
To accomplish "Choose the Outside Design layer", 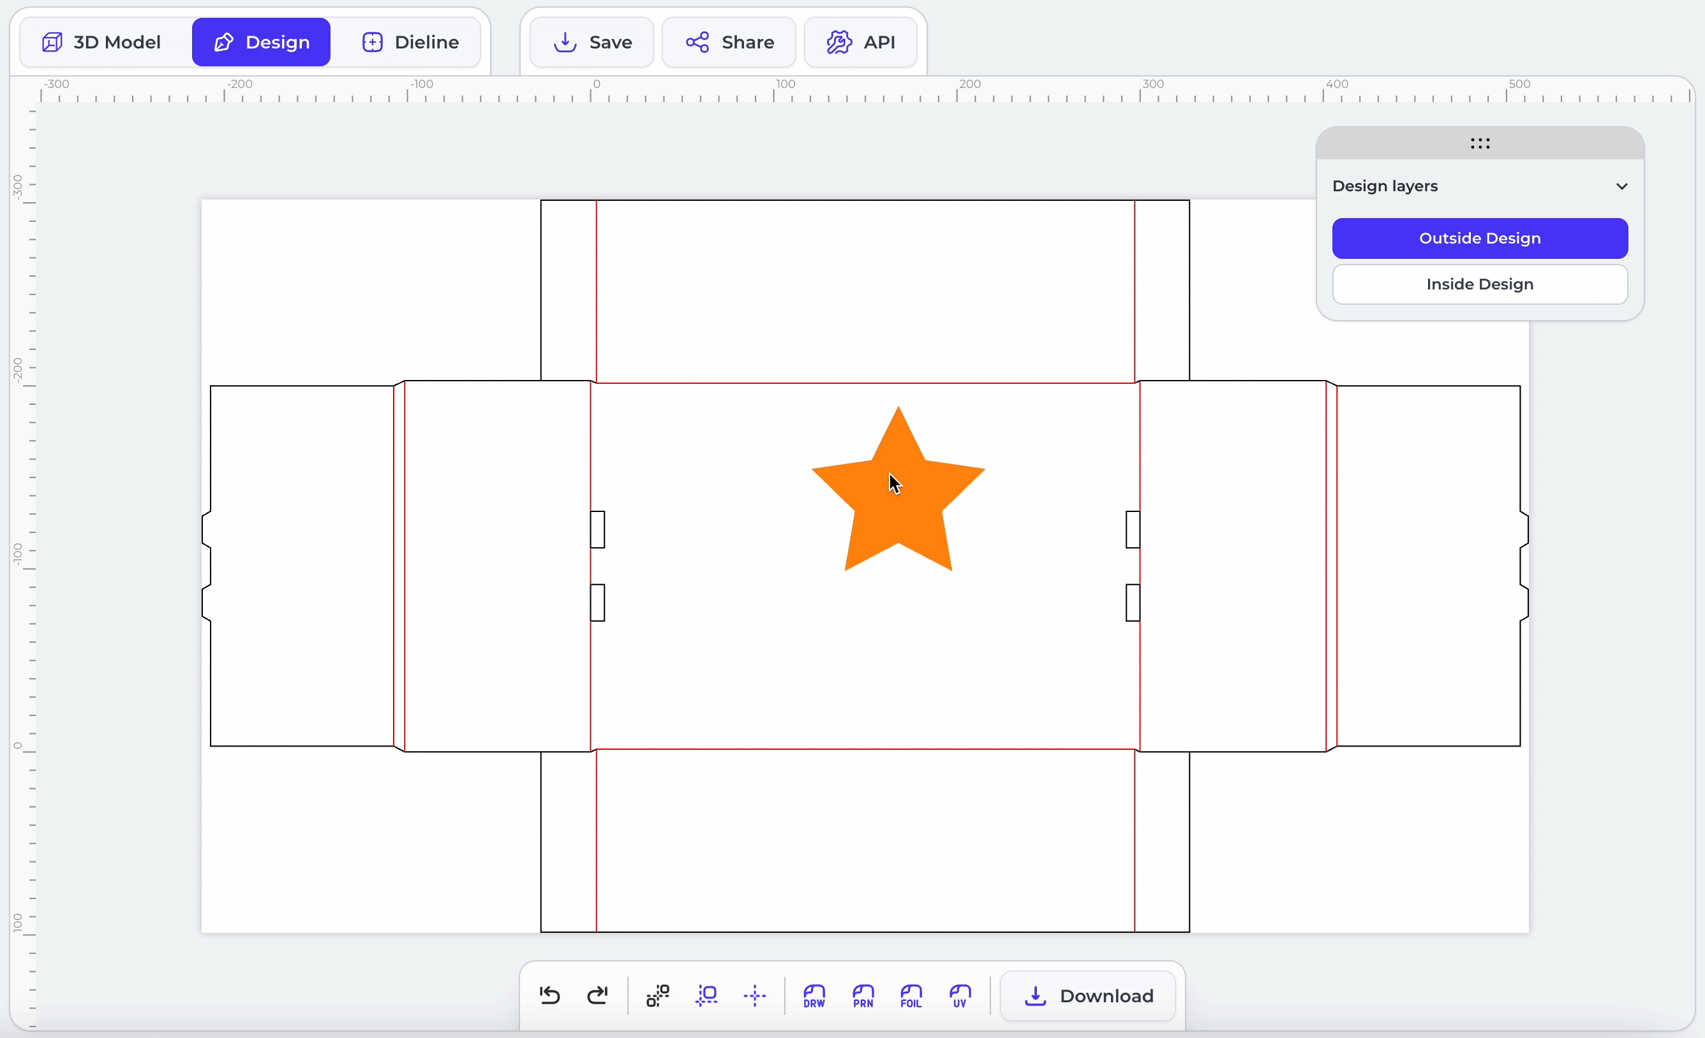I will (x=1479, y=238).
